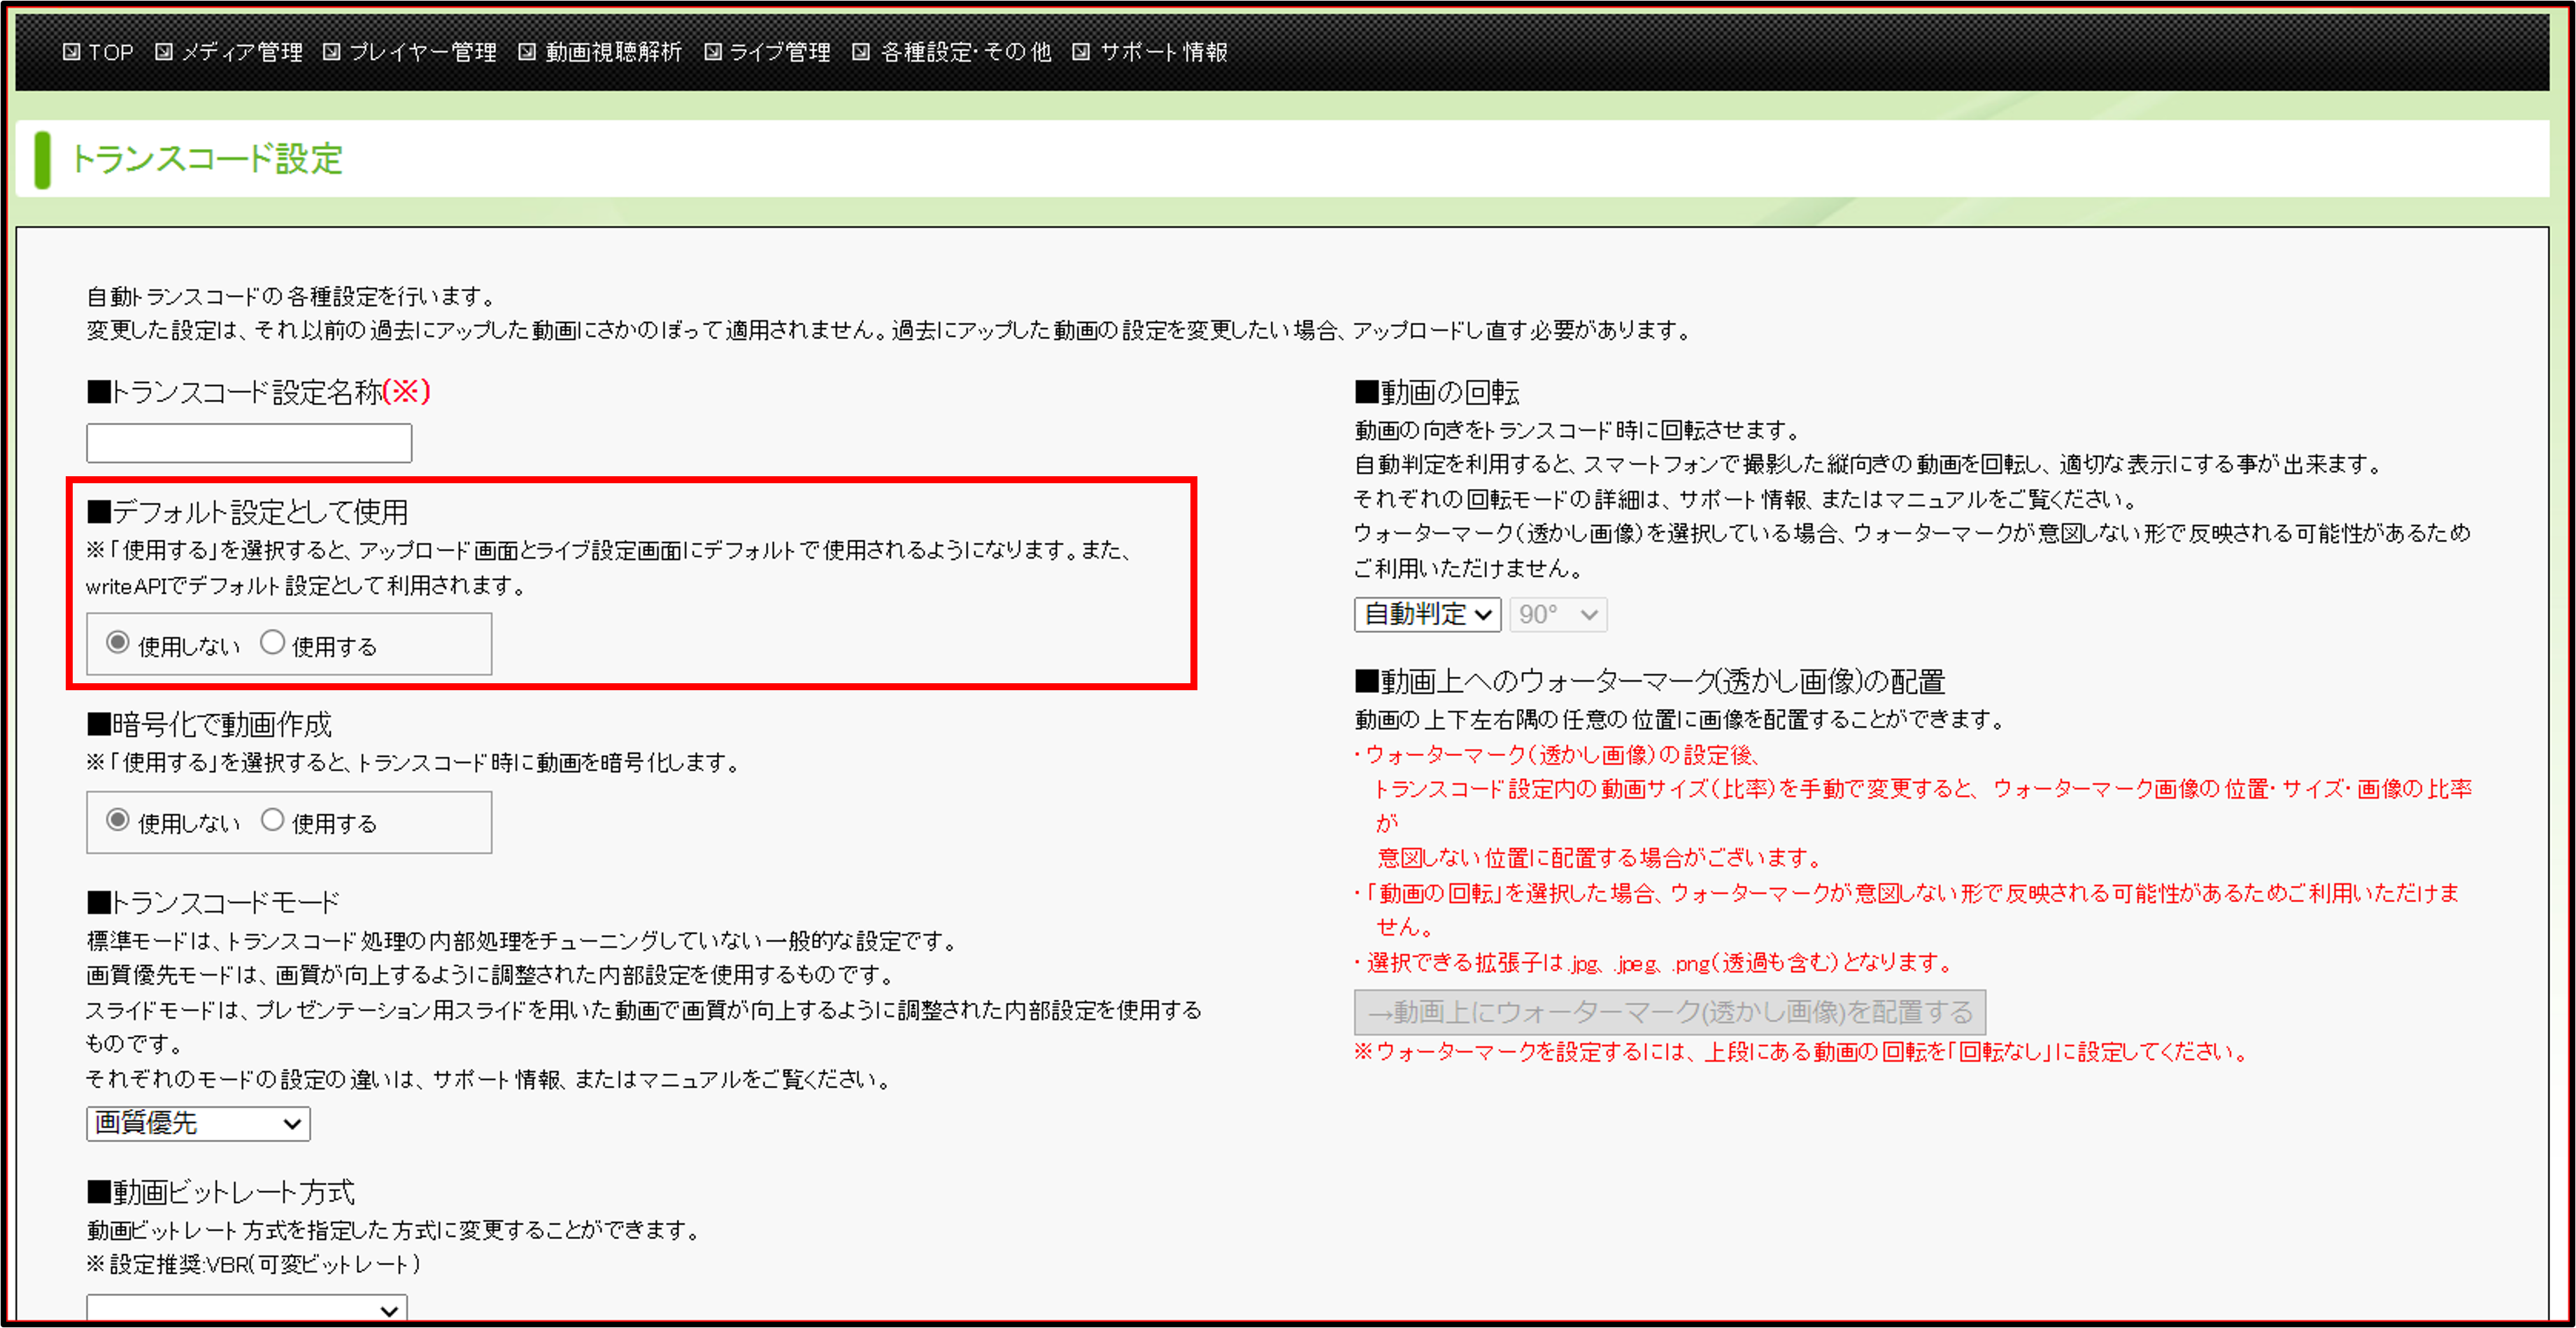Image resolution: width=2576 pixels, height=1328 pixels.
Task: Click the 動画上へのウォーターマーク(透かし画像)の配置 heading
Action: tap(1650, 682)
